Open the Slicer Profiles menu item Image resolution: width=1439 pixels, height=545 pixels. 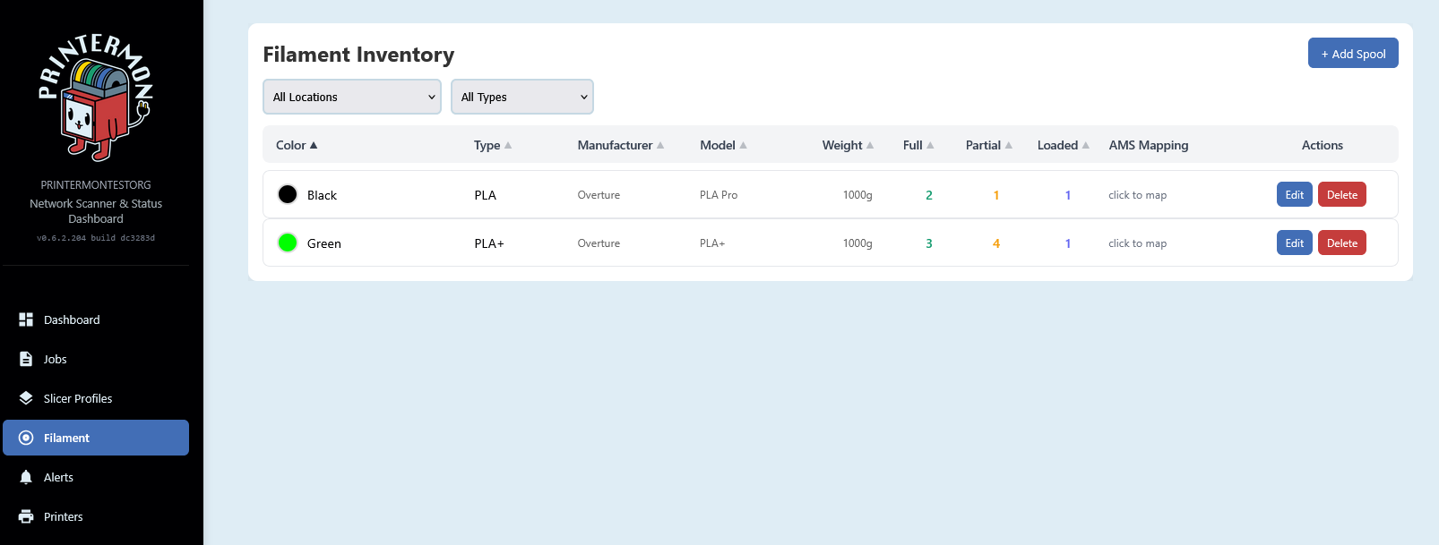tap(78, 398)
